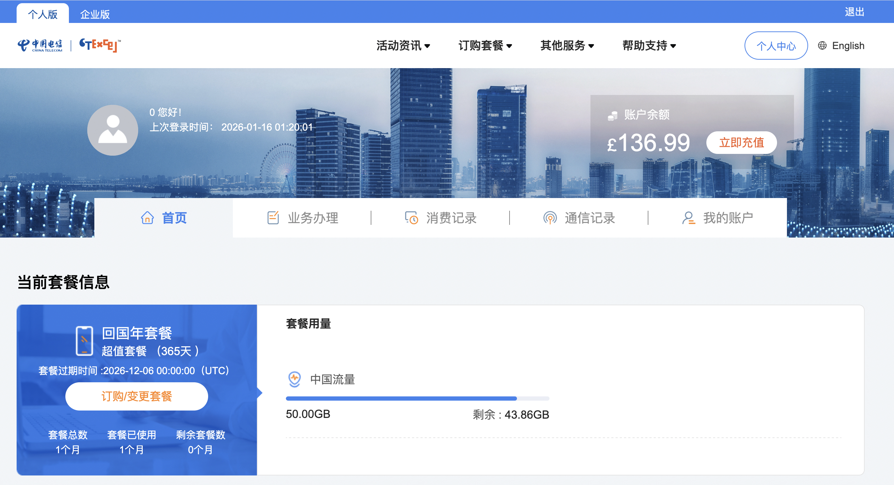Expand the 活动资讯 dropdown menu
894x485 pixels.
pyautogui.click(x=403, y=46)
